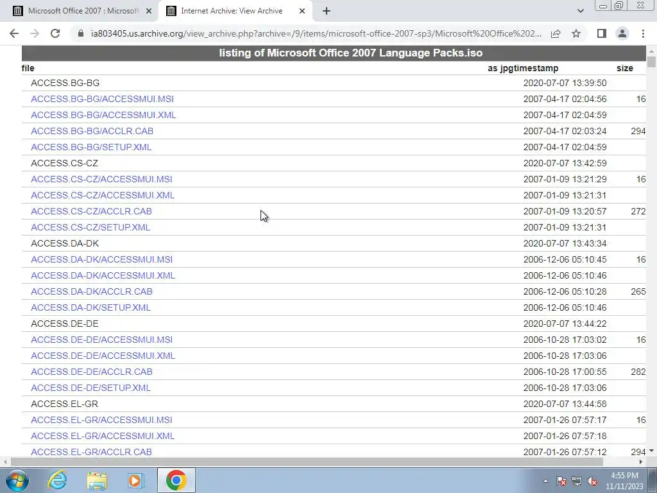This screenshot has width=657, height=493.
Task: Open ACCESS.DA-DK/SETUP.XML link
Action: (x=91, y=307)
